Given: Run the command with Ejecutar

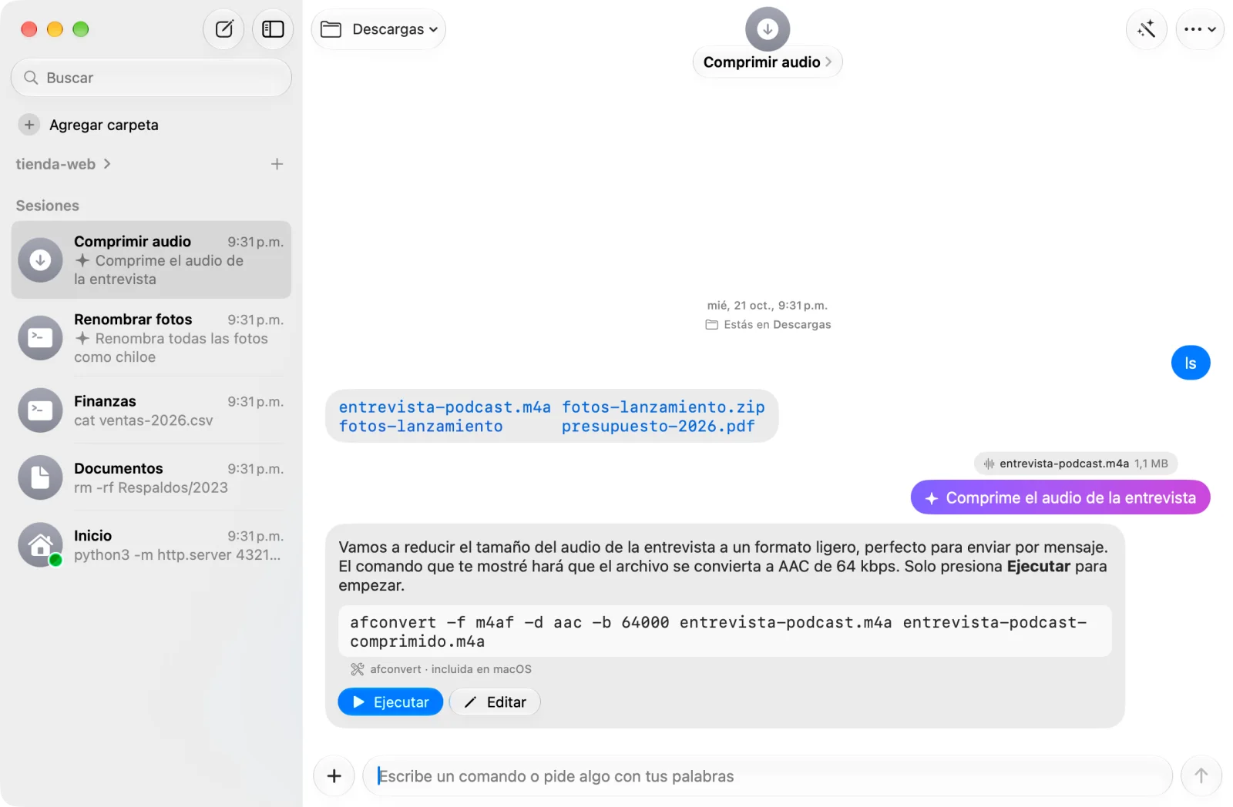Looking at the screenshot, I should tap(391, 702).
